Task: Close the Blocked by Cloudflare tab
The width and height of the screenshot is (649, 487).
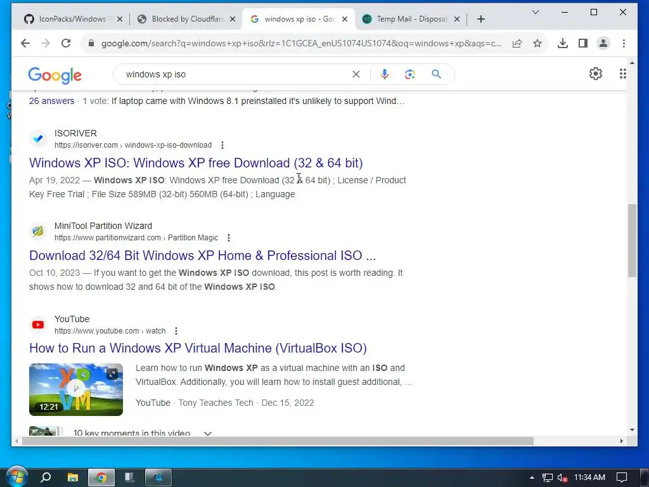Action: (233, 19)
